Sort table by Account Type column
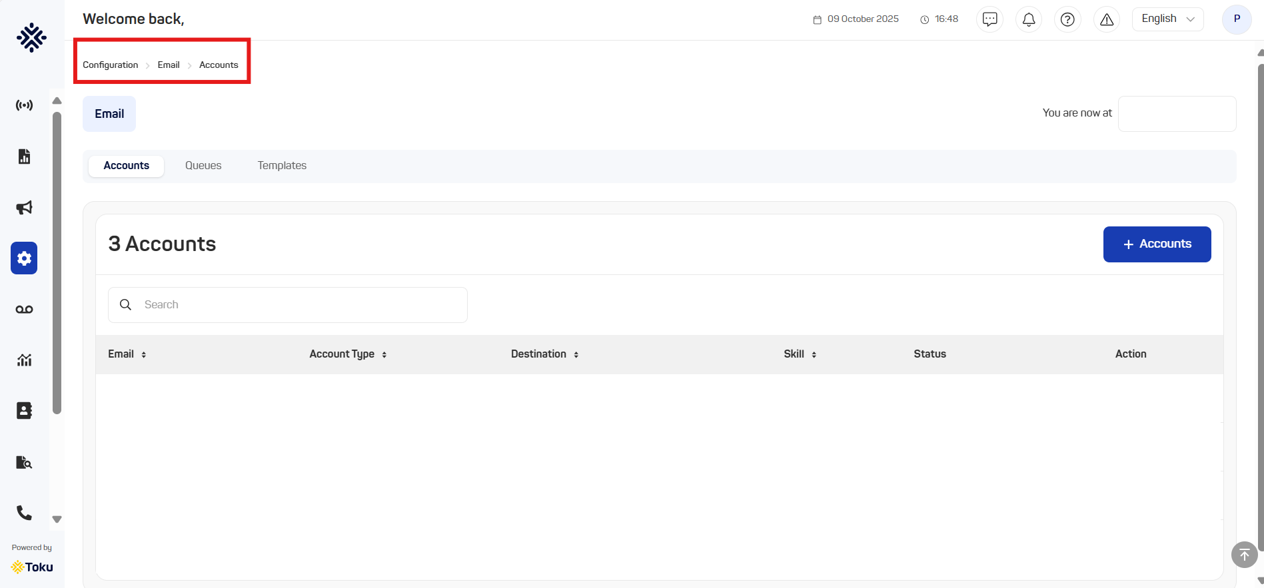This screenshot has height=588, width=1264. click(x=384, y=355)
